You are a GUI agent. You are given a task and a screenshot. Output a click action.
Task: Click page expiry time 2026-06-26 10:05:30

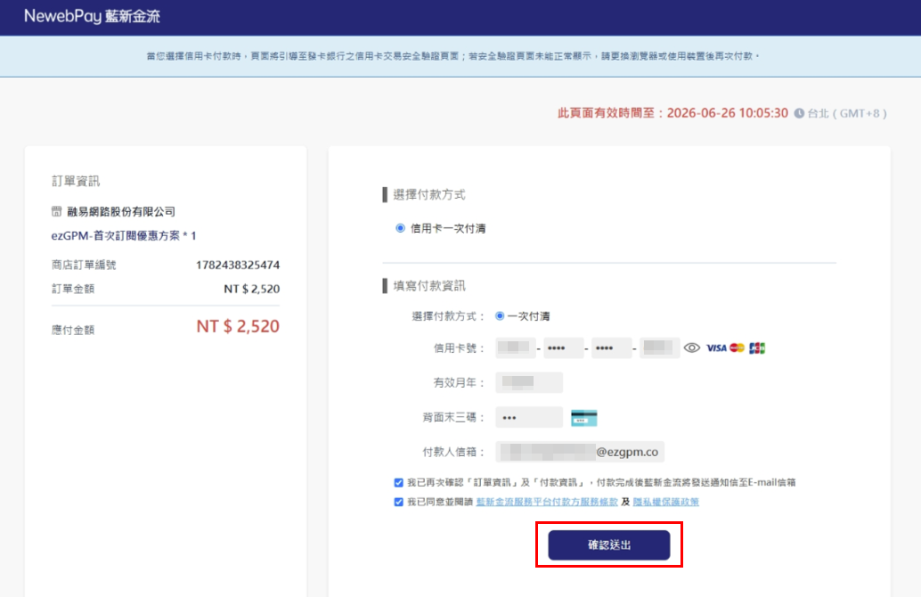pos(727,113)
